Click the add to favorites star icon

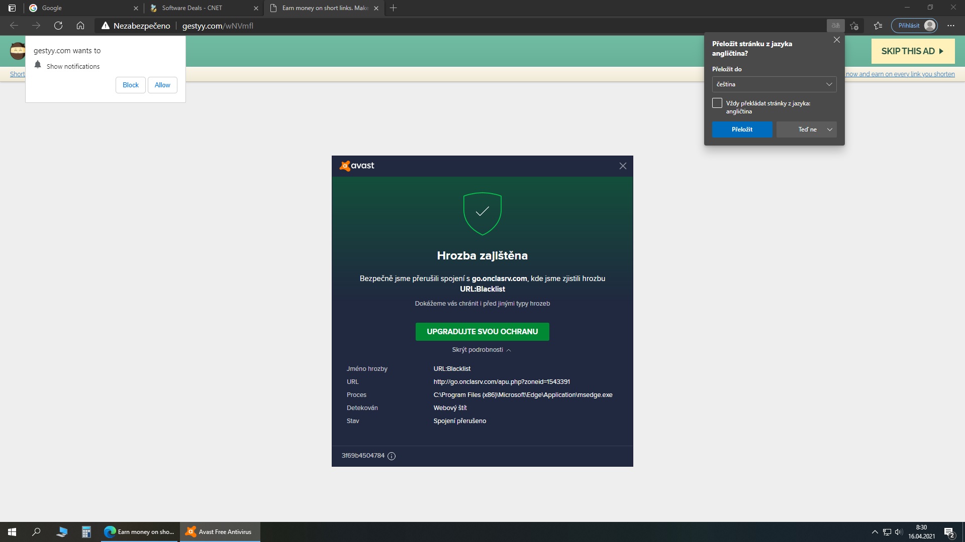854,26
